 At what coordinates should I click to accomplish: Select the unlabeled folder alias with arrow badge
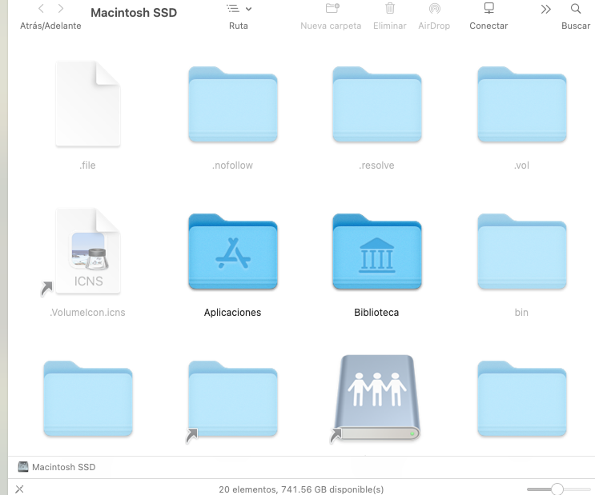(233, 399)
